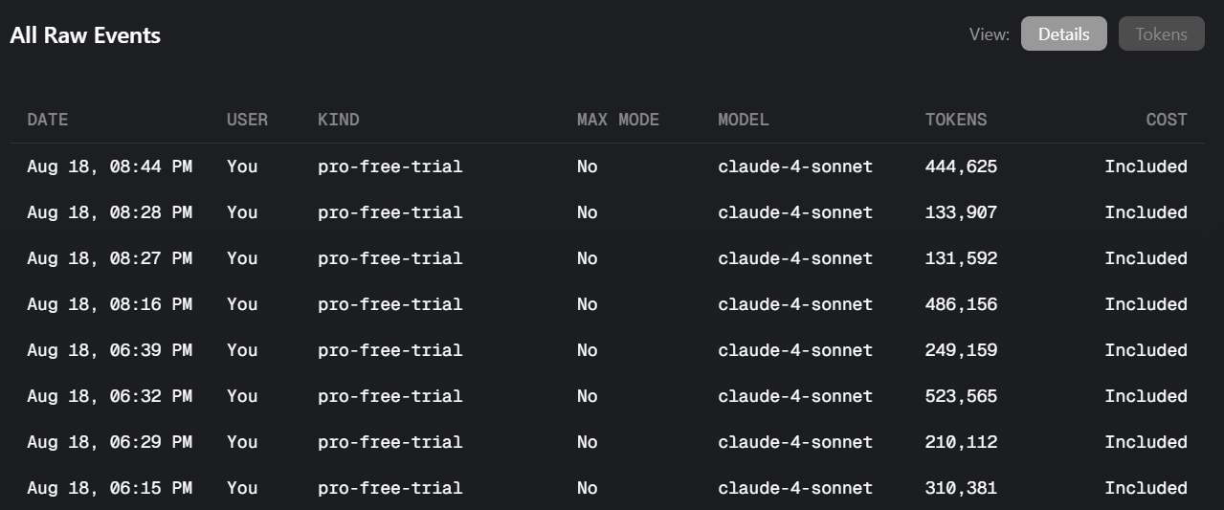
Task: Click the 249,159 tokens value
Action: coord(961,350)
